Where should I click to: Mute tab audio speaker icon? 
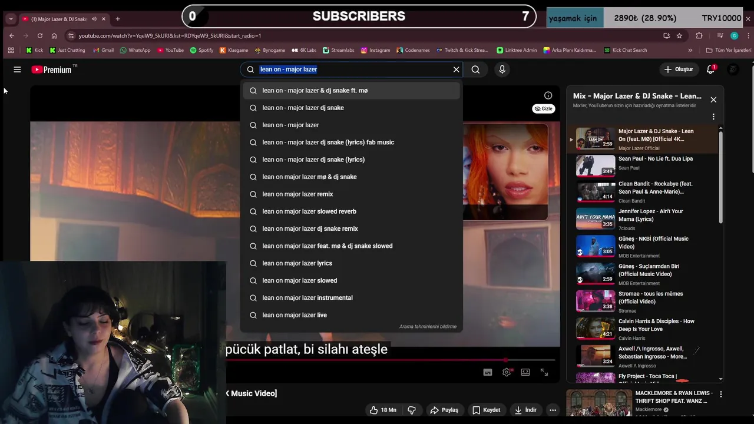(94, 19)
